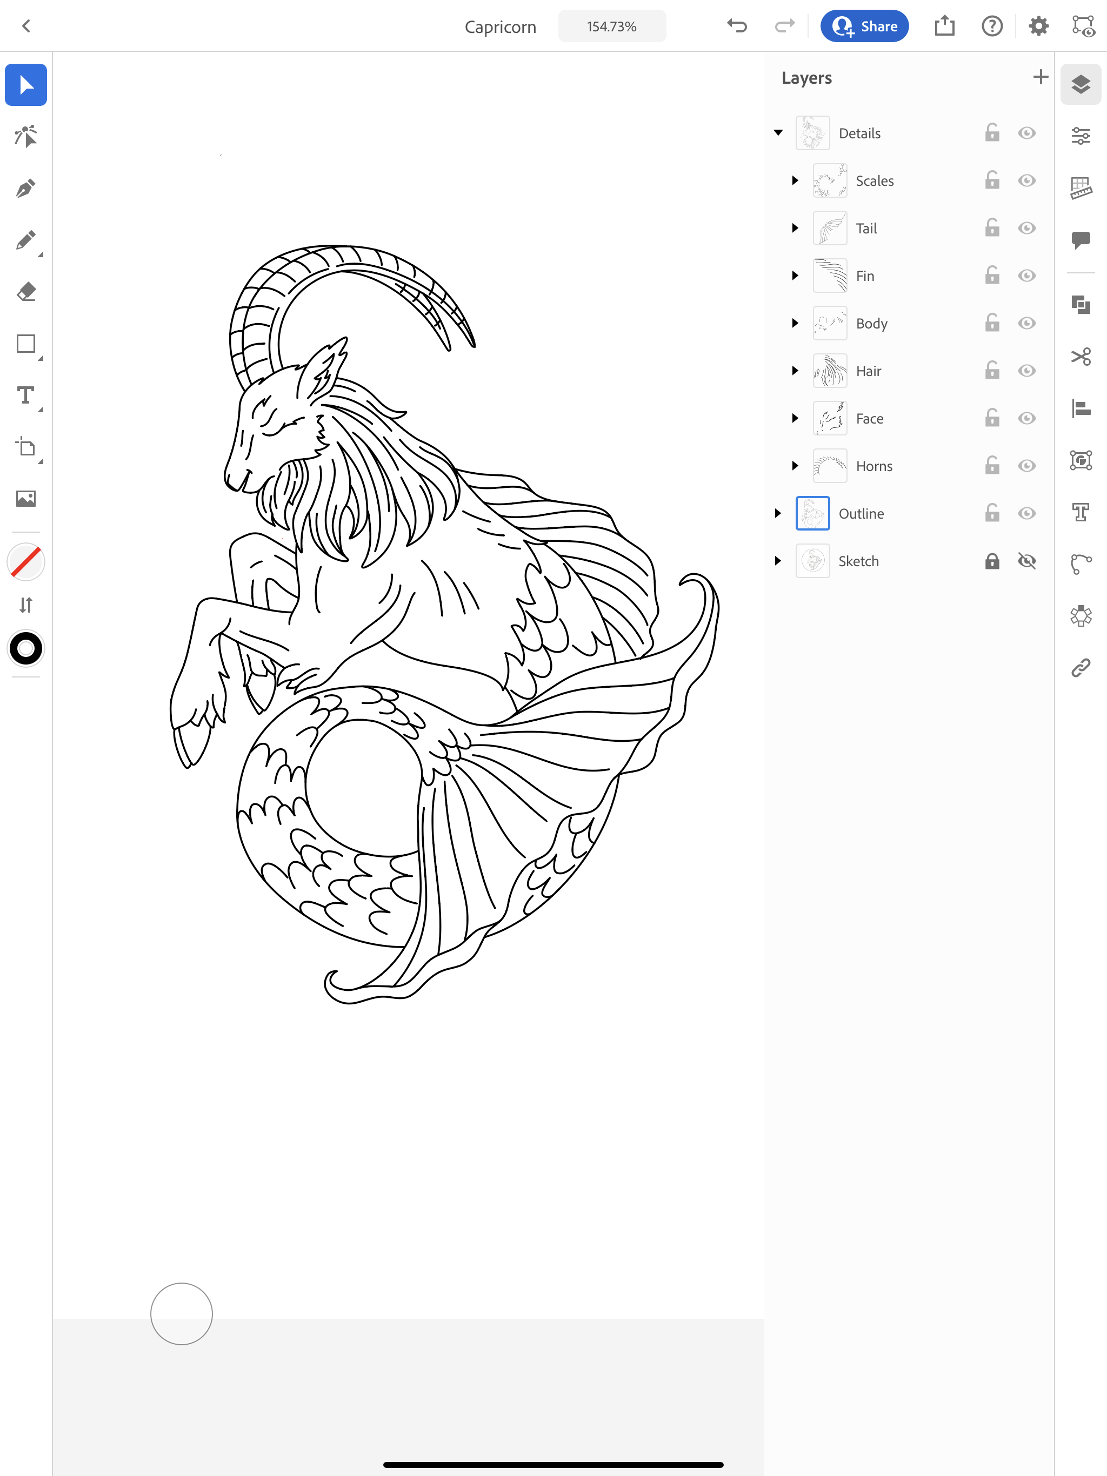The width and height of the screenshot is (1107, 1476).
Task: Open the Cut scissors panel
Action: [1081, 357]
